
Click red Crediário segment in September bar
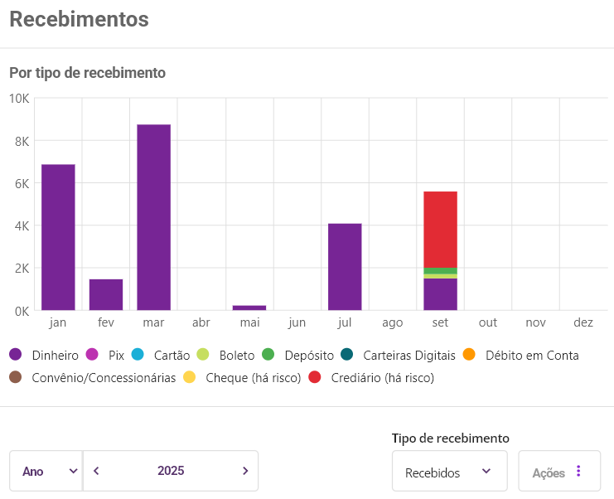click(440, 230)
